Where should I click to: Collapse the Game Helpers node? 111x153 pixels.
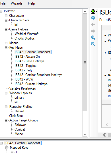[6, 29]
